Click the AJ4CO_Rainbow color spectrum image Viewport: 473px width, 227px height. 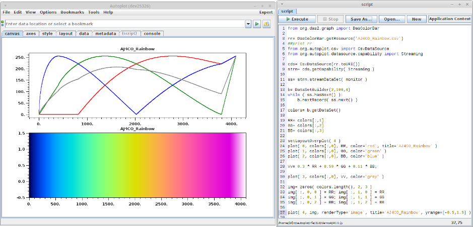137,165
